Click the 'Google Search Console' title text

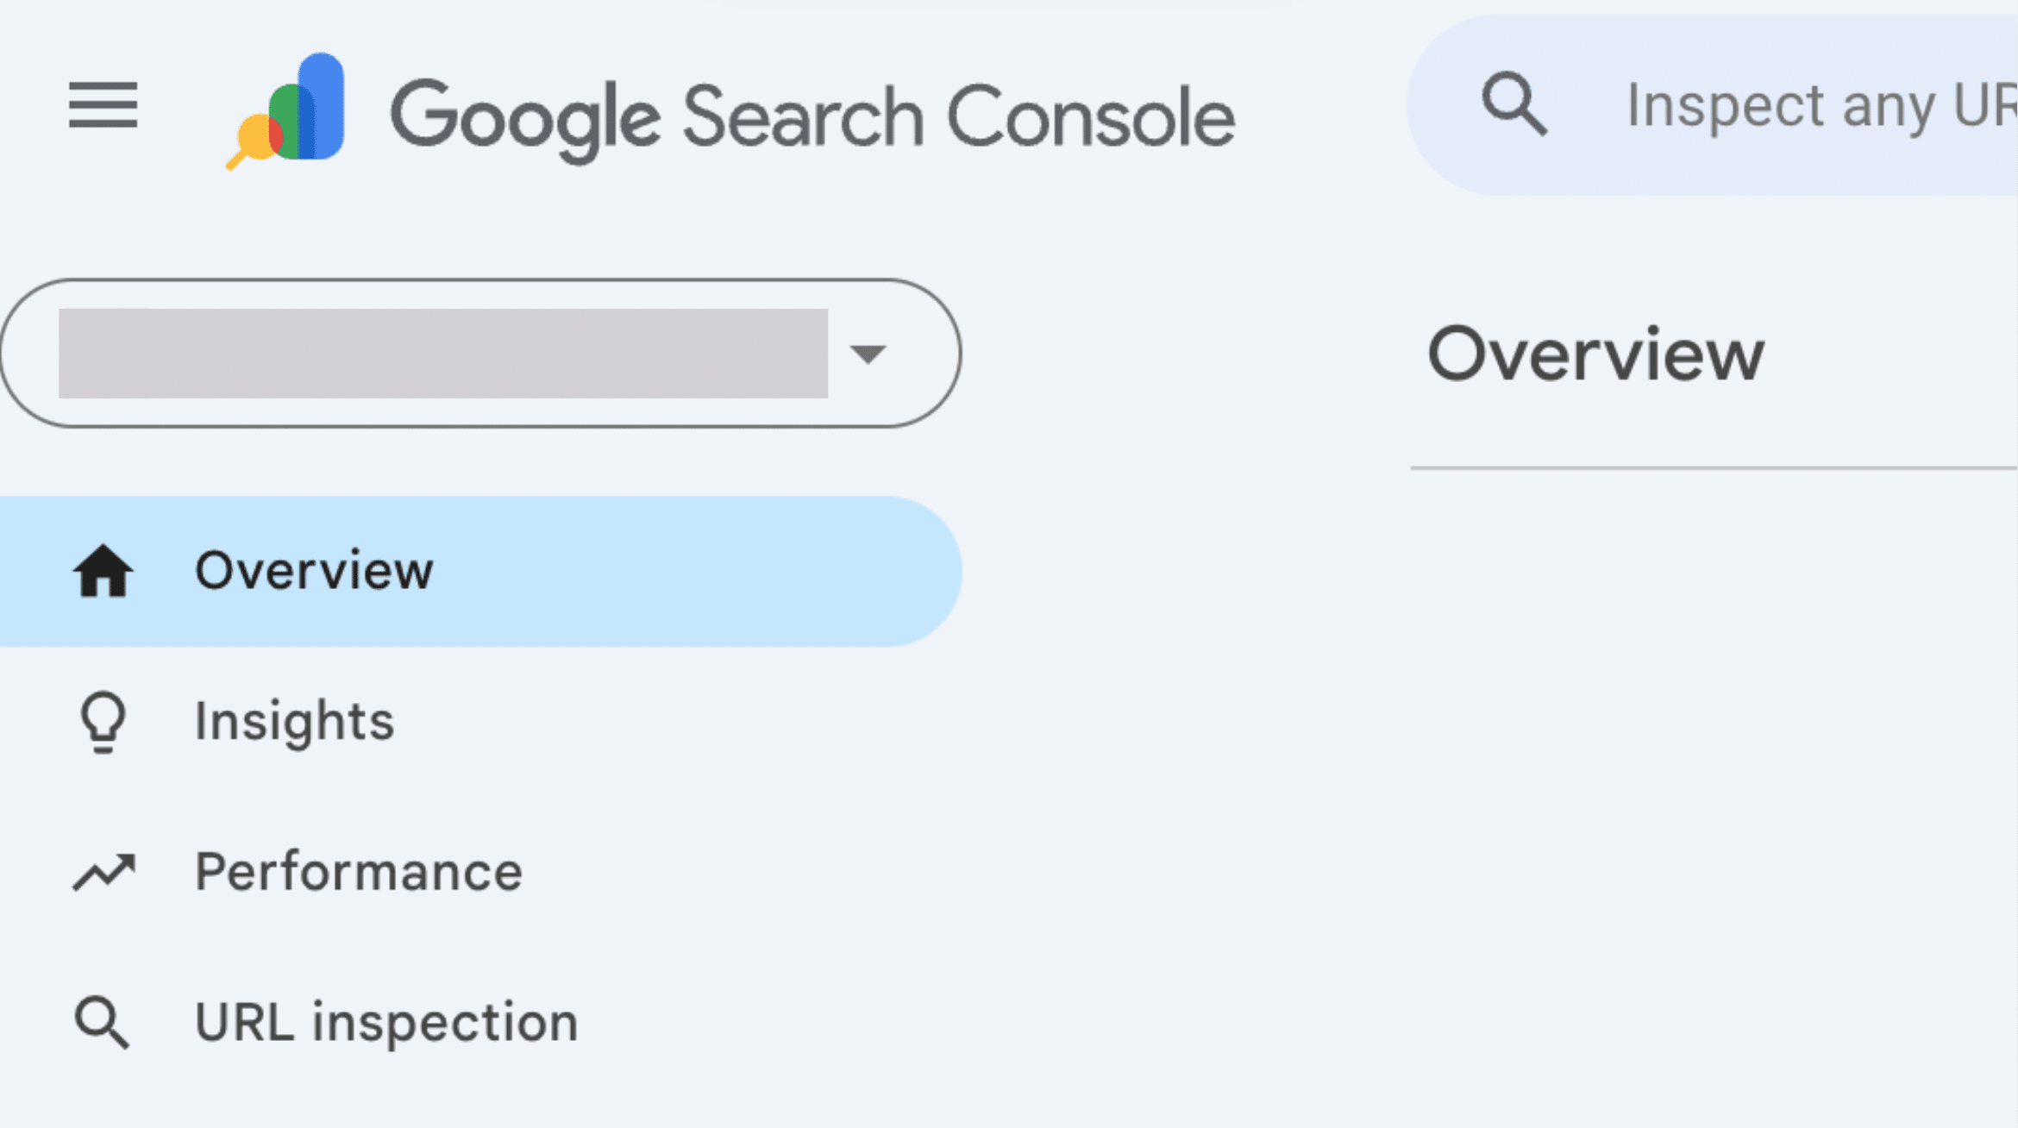(812, 116)
